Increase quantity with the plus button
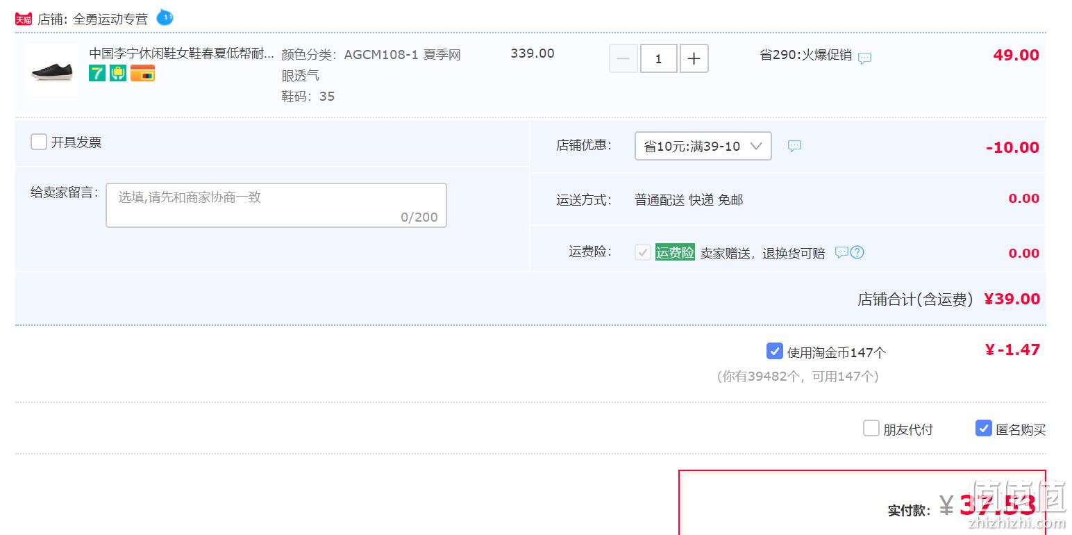Image resolution: width=1072 pixels, height=535 pixels. point(694,58)
